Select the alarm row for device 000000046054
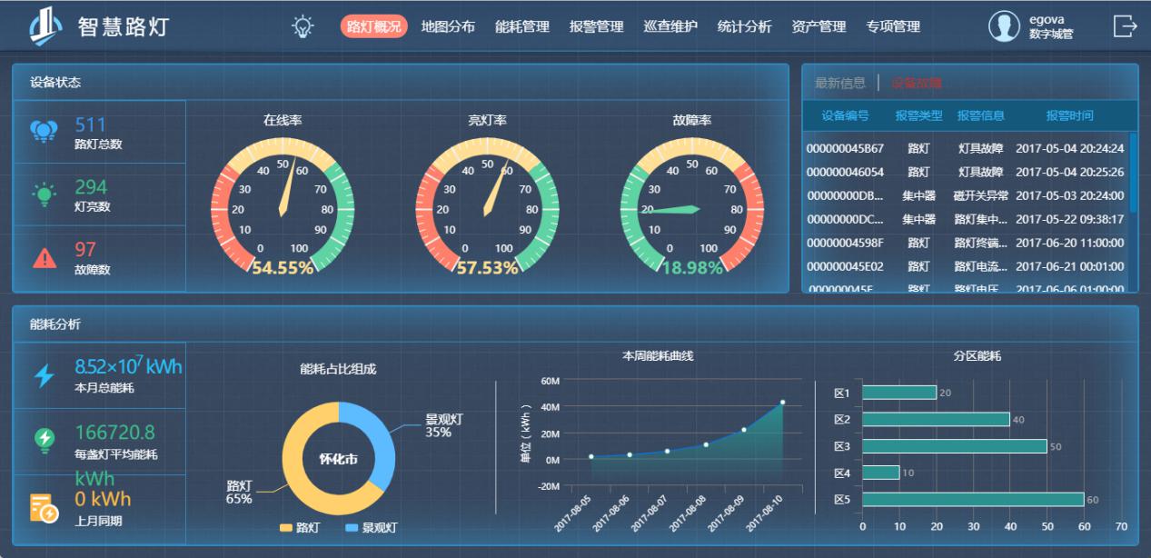Screen dimensions: 1151x558 coord(965,172)
